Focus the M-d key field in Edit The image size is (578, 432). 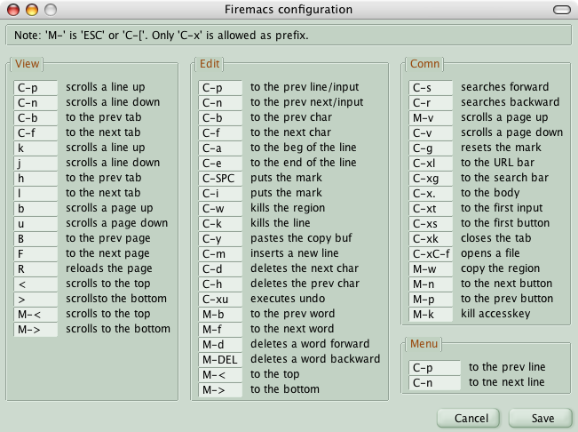[x=220, y=345]
